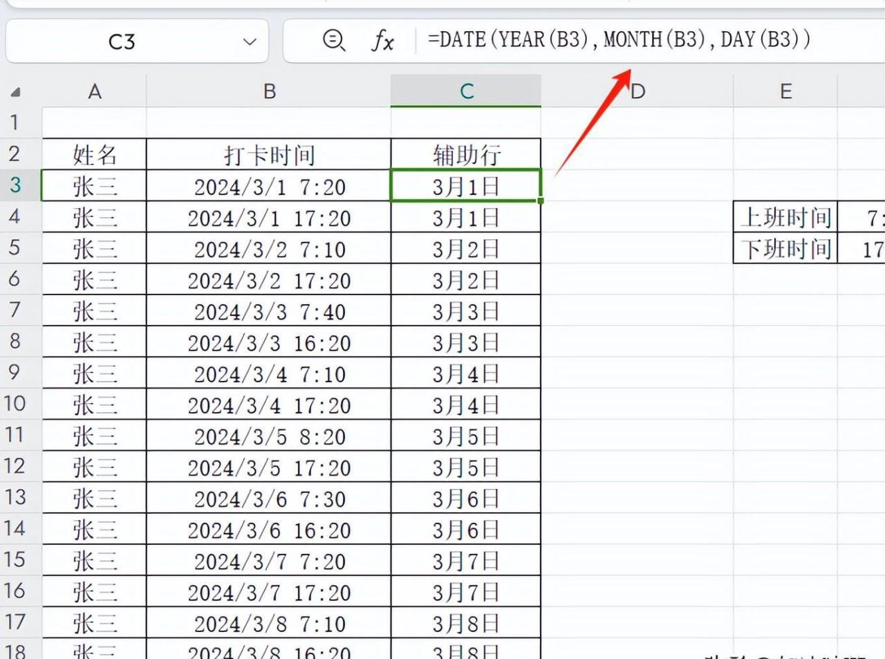Select cell with 2024/3/2 7:10
885x659 pixels.
click(269, 248)
